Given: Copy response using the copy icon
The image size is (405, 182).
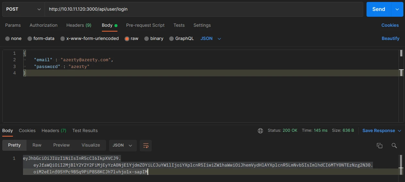Looking at the screenshot, I should pyautogui.click(x=380, y=146).
